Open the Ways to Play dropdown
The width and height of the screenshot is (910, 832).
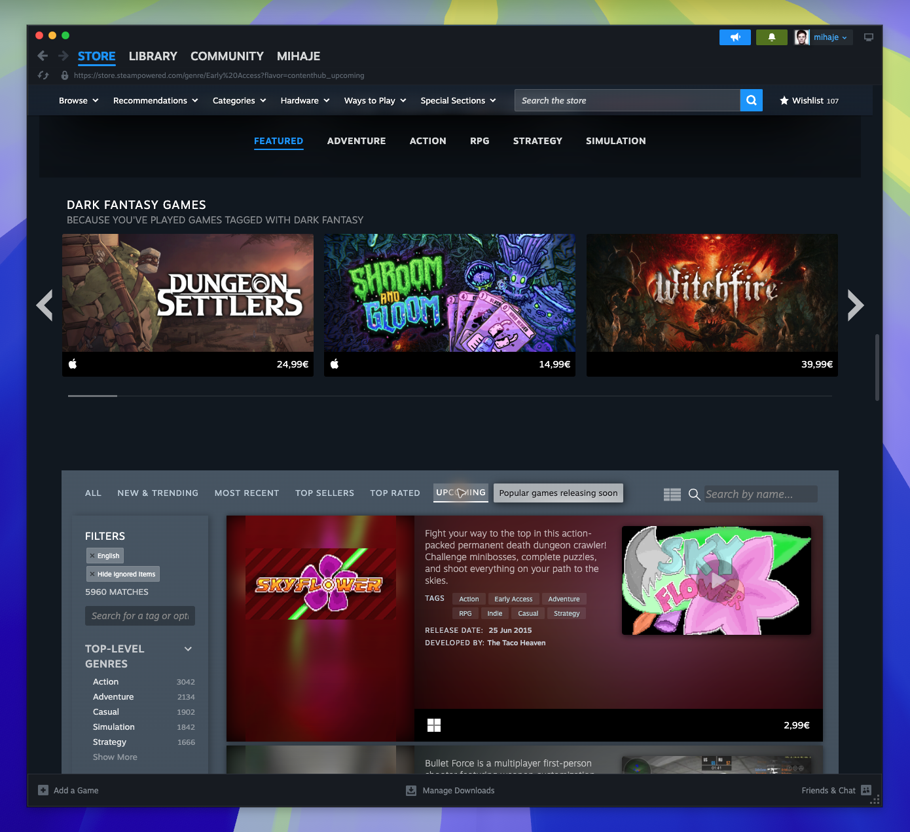point(376,100)
